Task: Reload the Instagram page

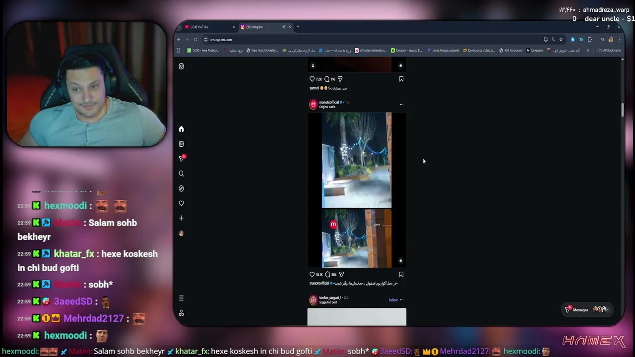Action: tap(195, 39)
